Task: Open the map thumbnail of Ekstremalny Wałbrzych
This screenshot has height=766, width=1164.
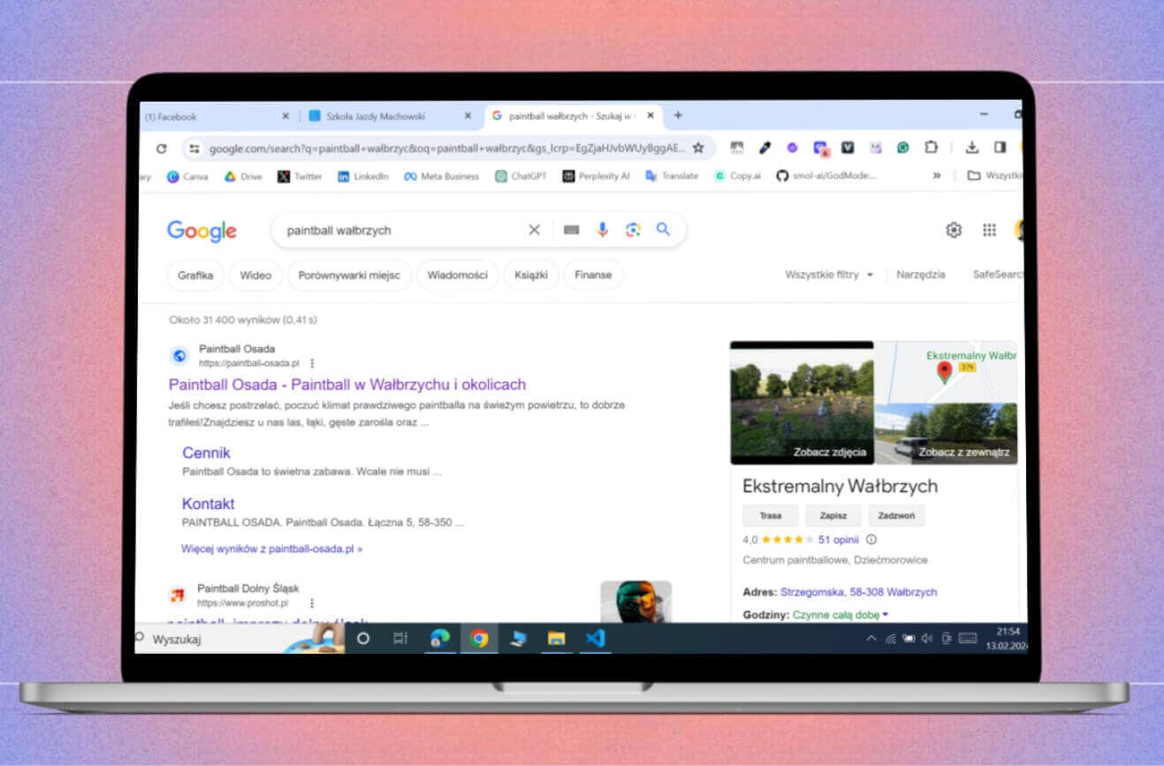Action: [x=946, y=372]
